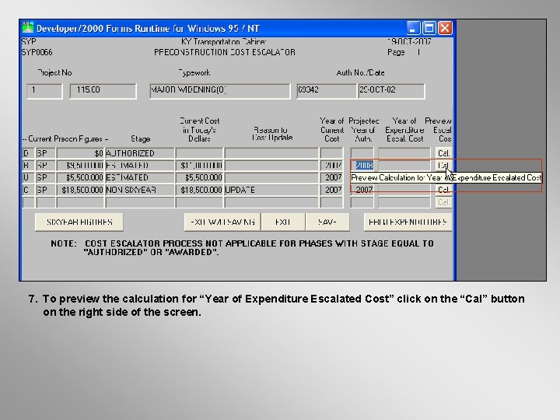Click the UPDATE reason for cost update cell
The width and height of the screenshot is (560, 420).
271,190
